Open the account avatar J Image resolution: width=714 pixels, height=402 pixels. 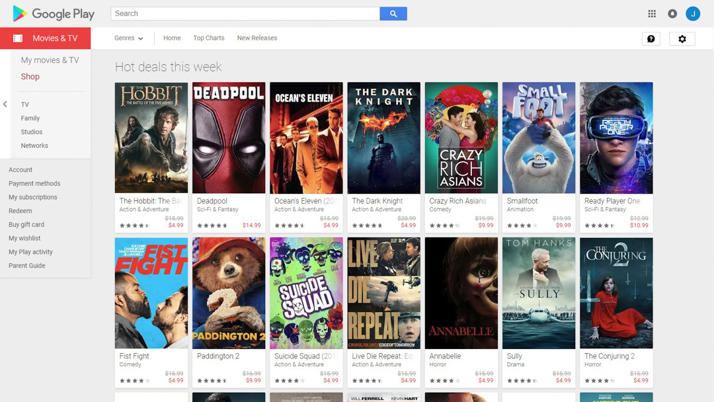[693, 14]
